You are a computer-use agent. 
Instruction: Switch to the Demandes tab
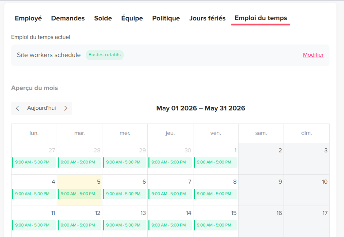pyautogui.click(x=68, y=18)
